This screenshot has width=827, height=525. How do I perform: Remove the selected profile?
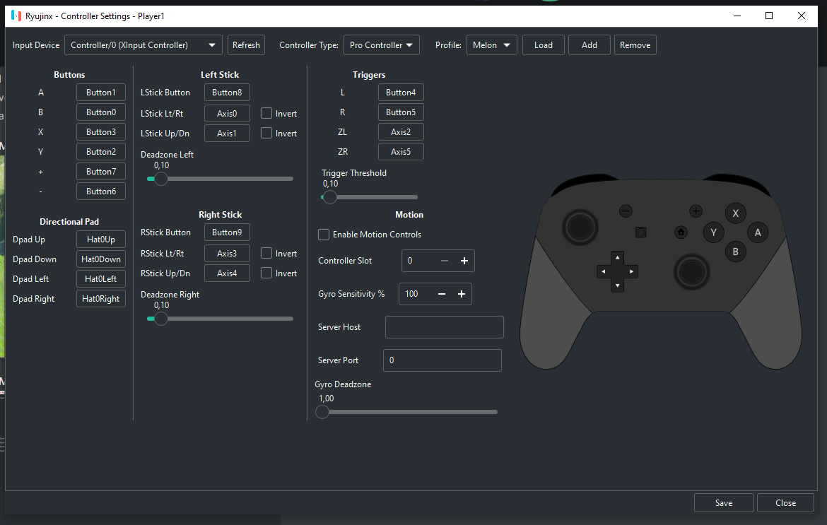[x=635, y=45]
